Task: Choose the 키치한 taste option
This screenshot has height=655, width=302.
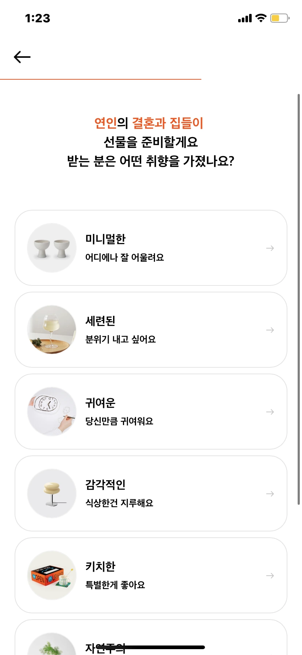Action: 151,575
